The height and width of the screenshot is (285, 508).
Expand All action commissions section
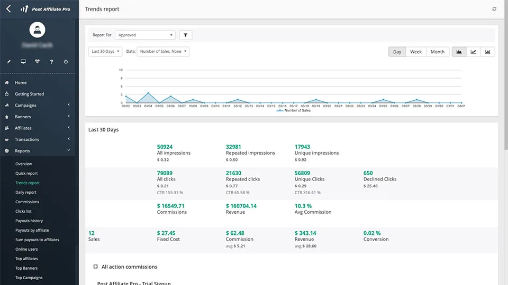[x=95, y=267]
